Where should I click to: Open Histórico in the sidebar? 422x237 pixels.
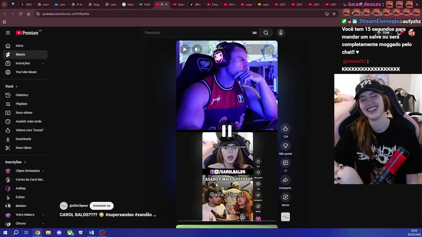[25, 95]
